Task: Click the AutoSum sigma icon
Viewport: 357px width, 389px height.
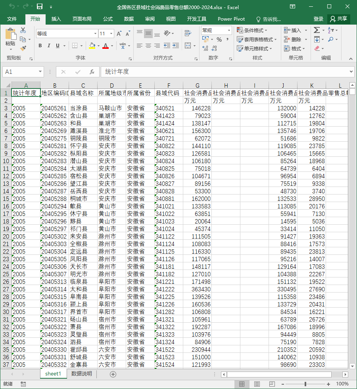Action: pos(317,30)
